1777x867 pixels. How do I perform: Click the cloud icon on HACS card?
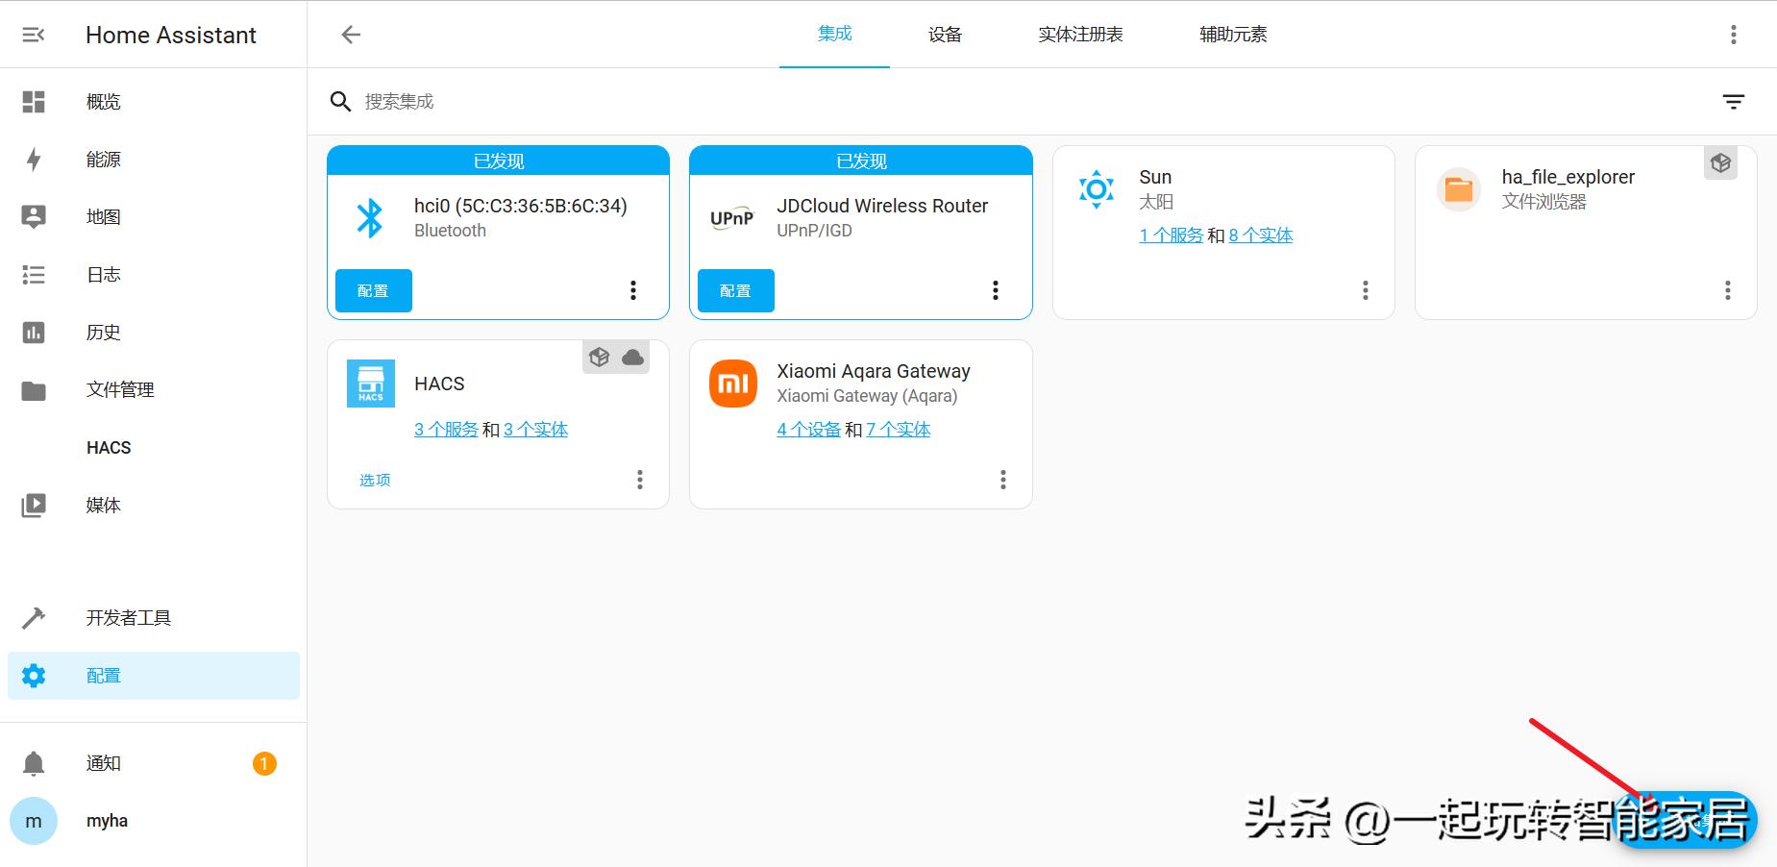633,357
